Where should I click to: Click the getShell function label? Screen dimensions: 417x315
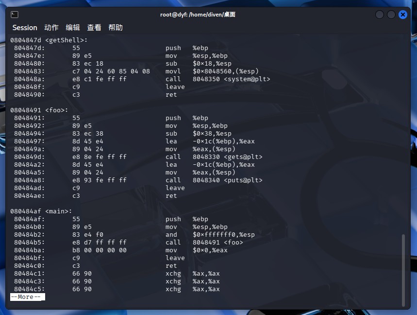[x=66, y=40]
